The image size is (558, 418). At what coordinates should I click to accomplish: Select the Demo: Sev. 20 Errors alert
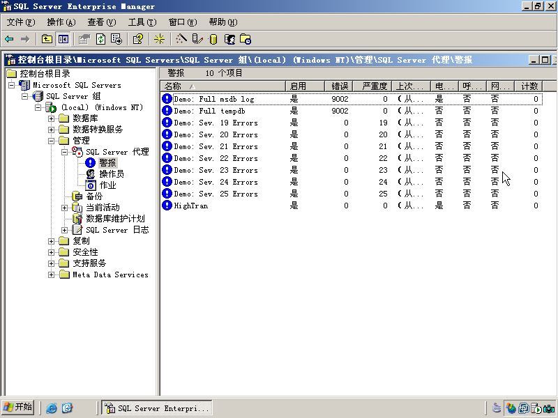[216, 134]
